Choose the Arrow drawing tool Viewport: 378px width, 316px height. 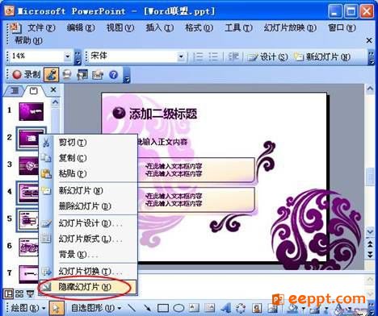click(x=147, y=308)
